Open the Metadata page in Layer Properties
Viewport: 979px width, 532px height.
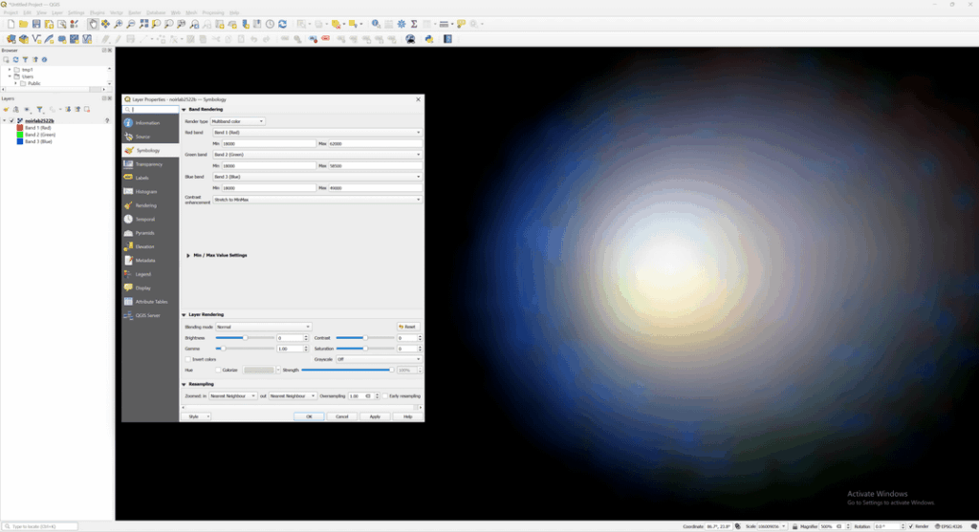click(150, 260)
